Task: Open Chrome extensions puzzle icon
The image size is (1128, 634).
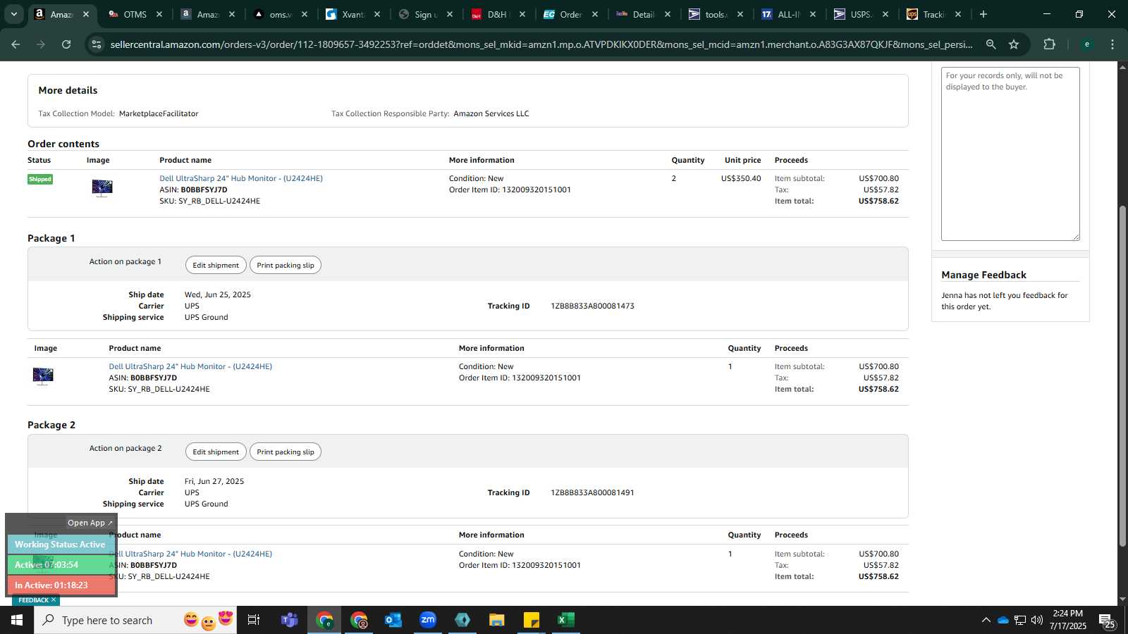Action: pos(1049,44)
